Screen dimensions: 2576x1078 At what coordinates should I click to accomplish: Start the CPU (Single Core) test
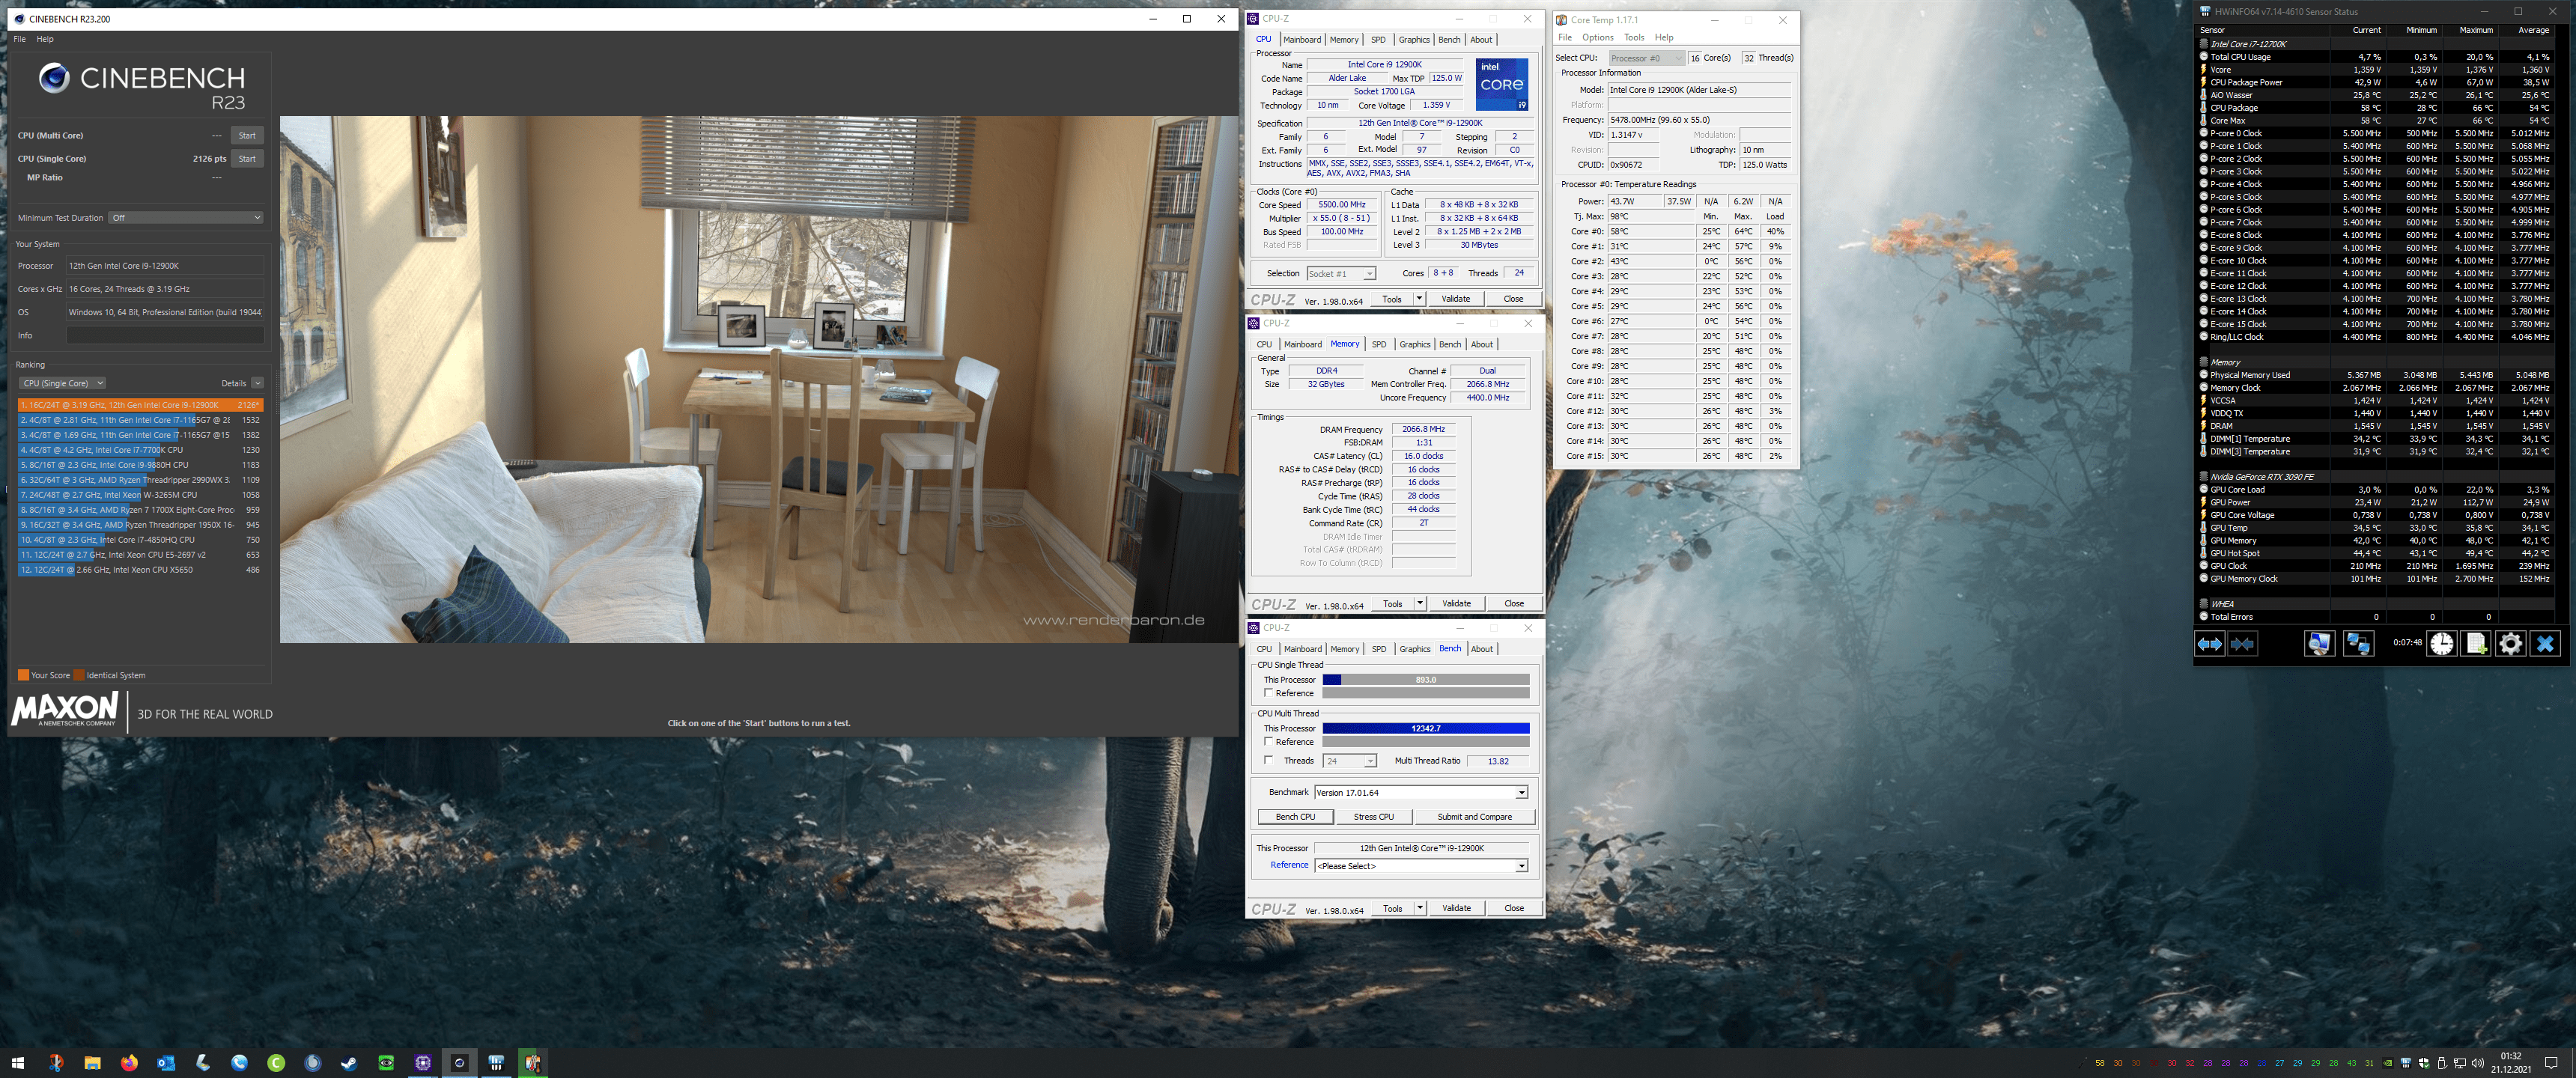click(x=247, y=158)
